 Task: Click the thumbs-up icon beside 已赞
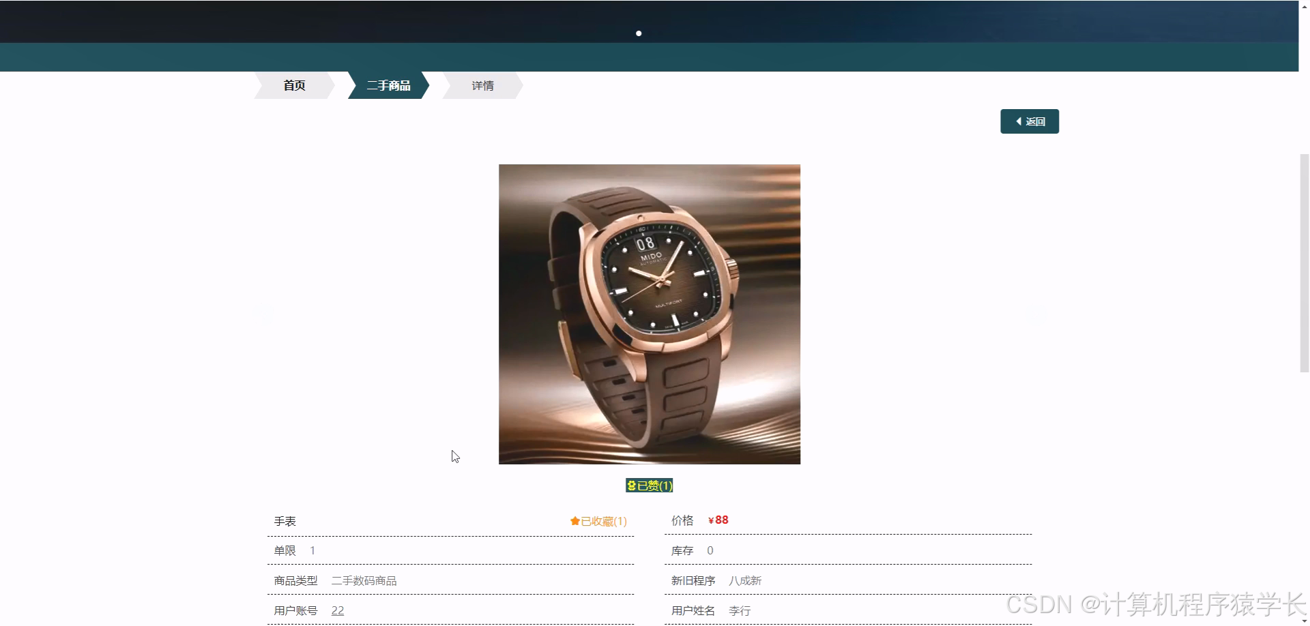point(631,486)
